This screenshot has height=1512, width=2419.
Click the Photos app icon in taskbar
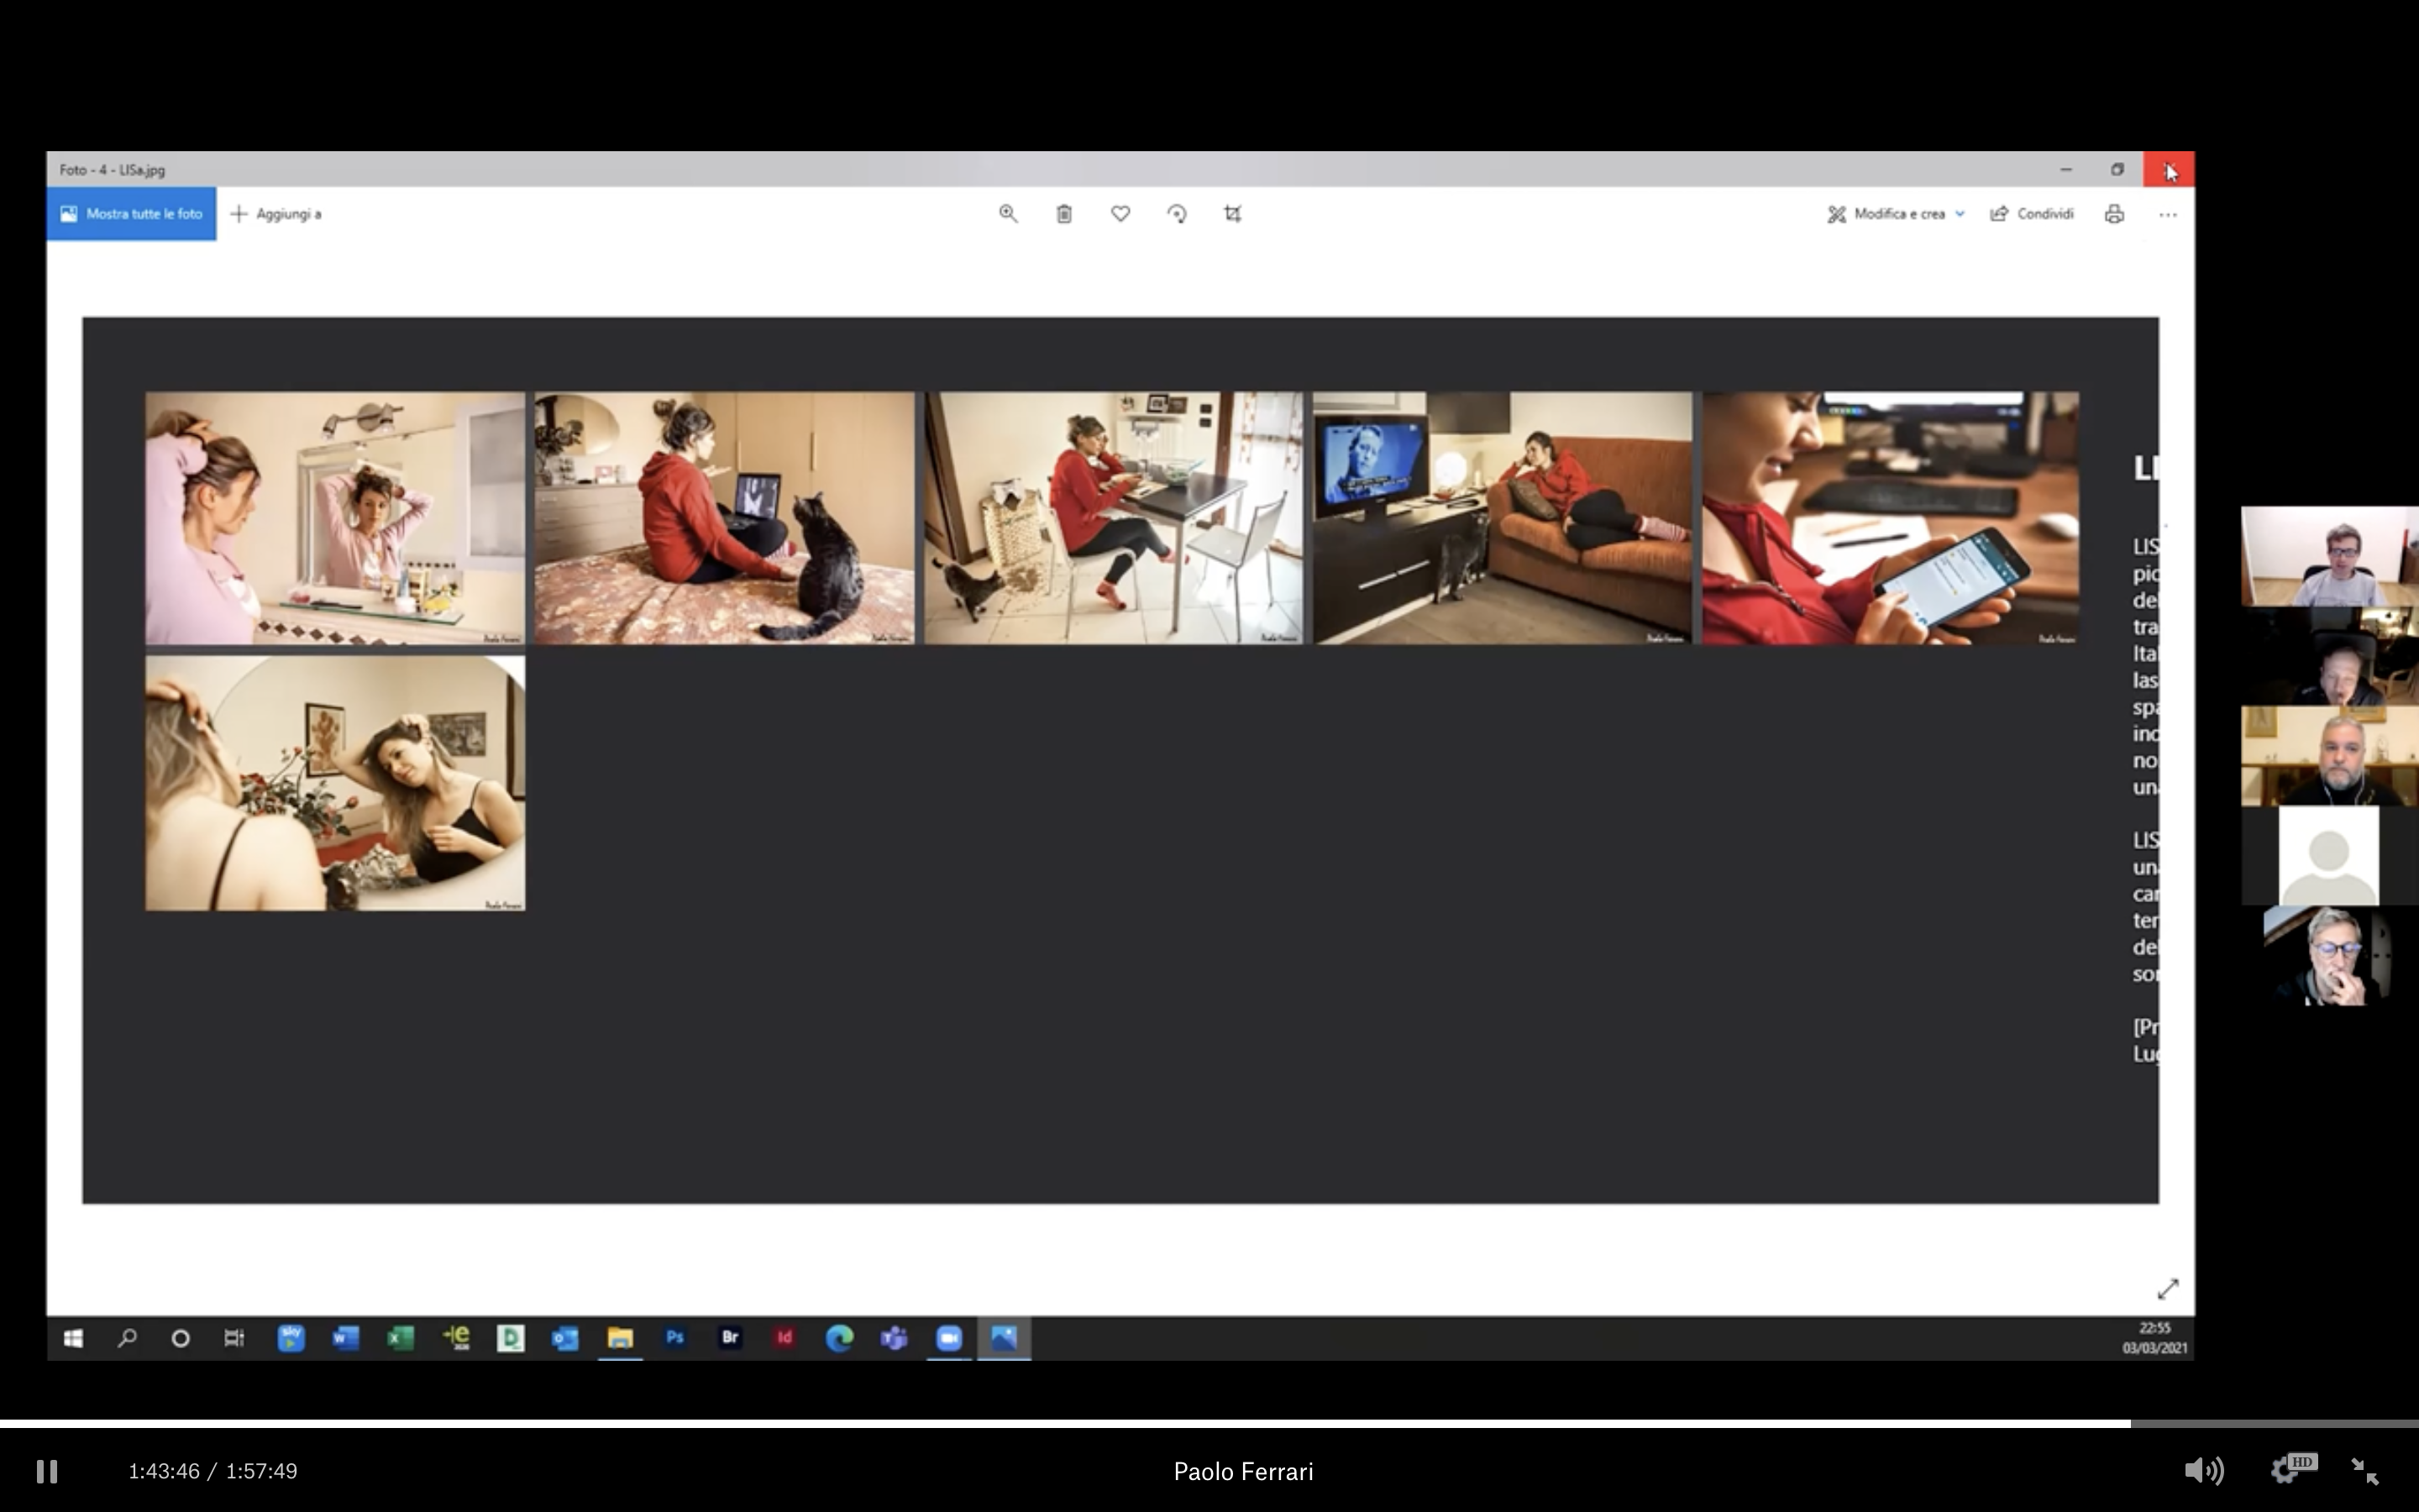point(1004,1338)
